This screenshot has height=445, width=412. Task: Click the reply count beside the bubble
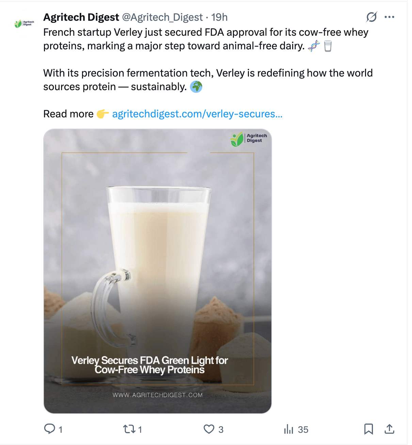tap(61, 430)
